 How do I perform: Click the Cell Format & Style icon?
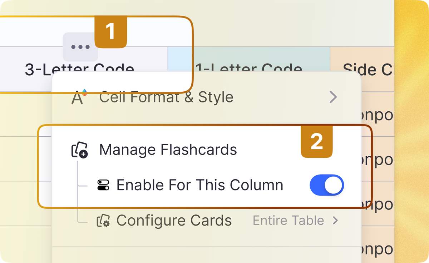79,97
